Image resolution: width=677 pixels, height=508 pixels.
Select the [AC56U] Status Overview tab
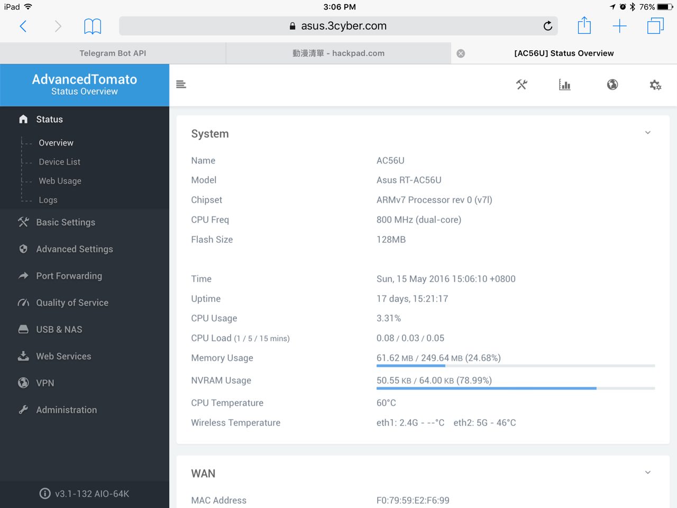tap(564, 53)
